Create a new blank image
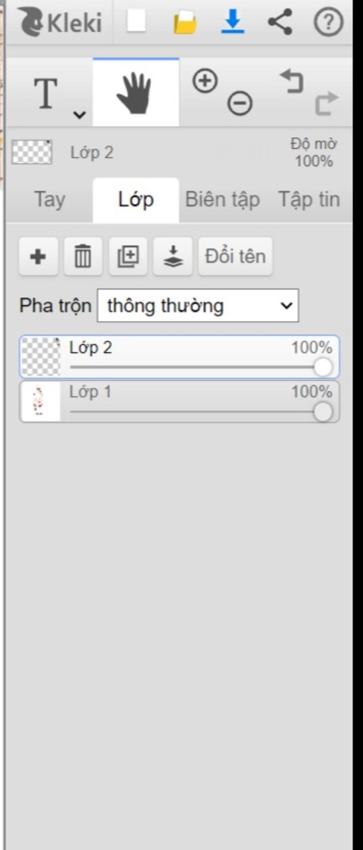 click(x=136, y=21)
